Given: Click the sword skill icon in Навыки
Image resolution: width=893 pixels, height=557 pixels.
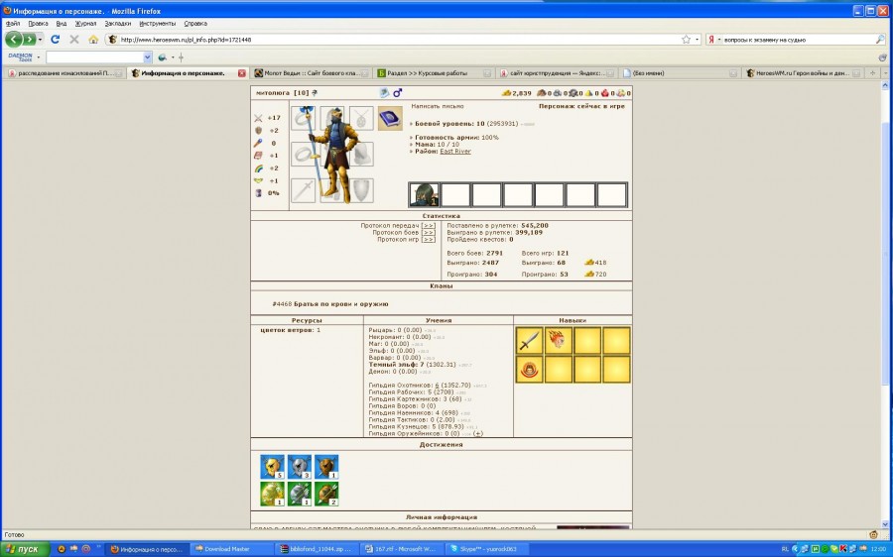Looking at the screenshot, I should point(529,340).
